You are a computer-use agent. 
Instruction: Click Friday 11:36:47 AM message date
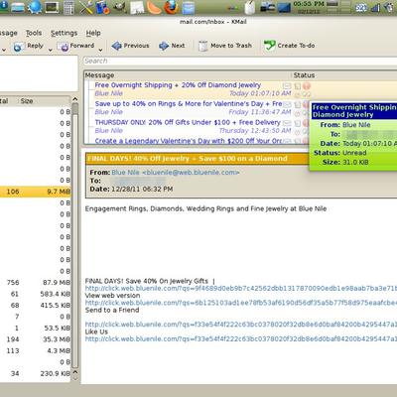260,112
